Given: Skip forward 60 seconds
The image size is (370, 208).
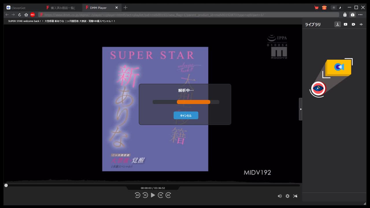Looking at the screenshot, I should coord(168,195).
